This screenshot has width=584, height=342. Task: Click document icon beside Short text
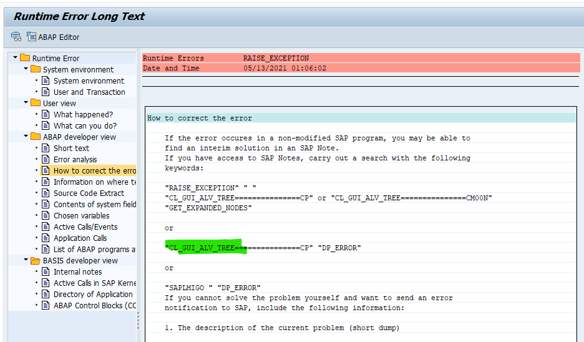point(46,148)
